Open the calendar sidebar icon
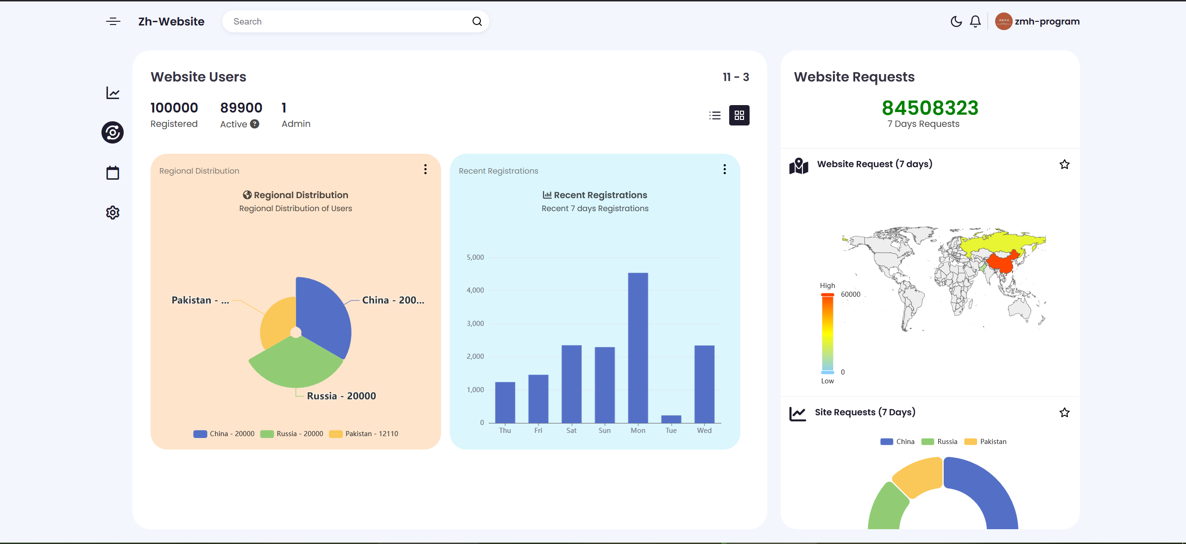1186x544 pixels. [113, 173]
